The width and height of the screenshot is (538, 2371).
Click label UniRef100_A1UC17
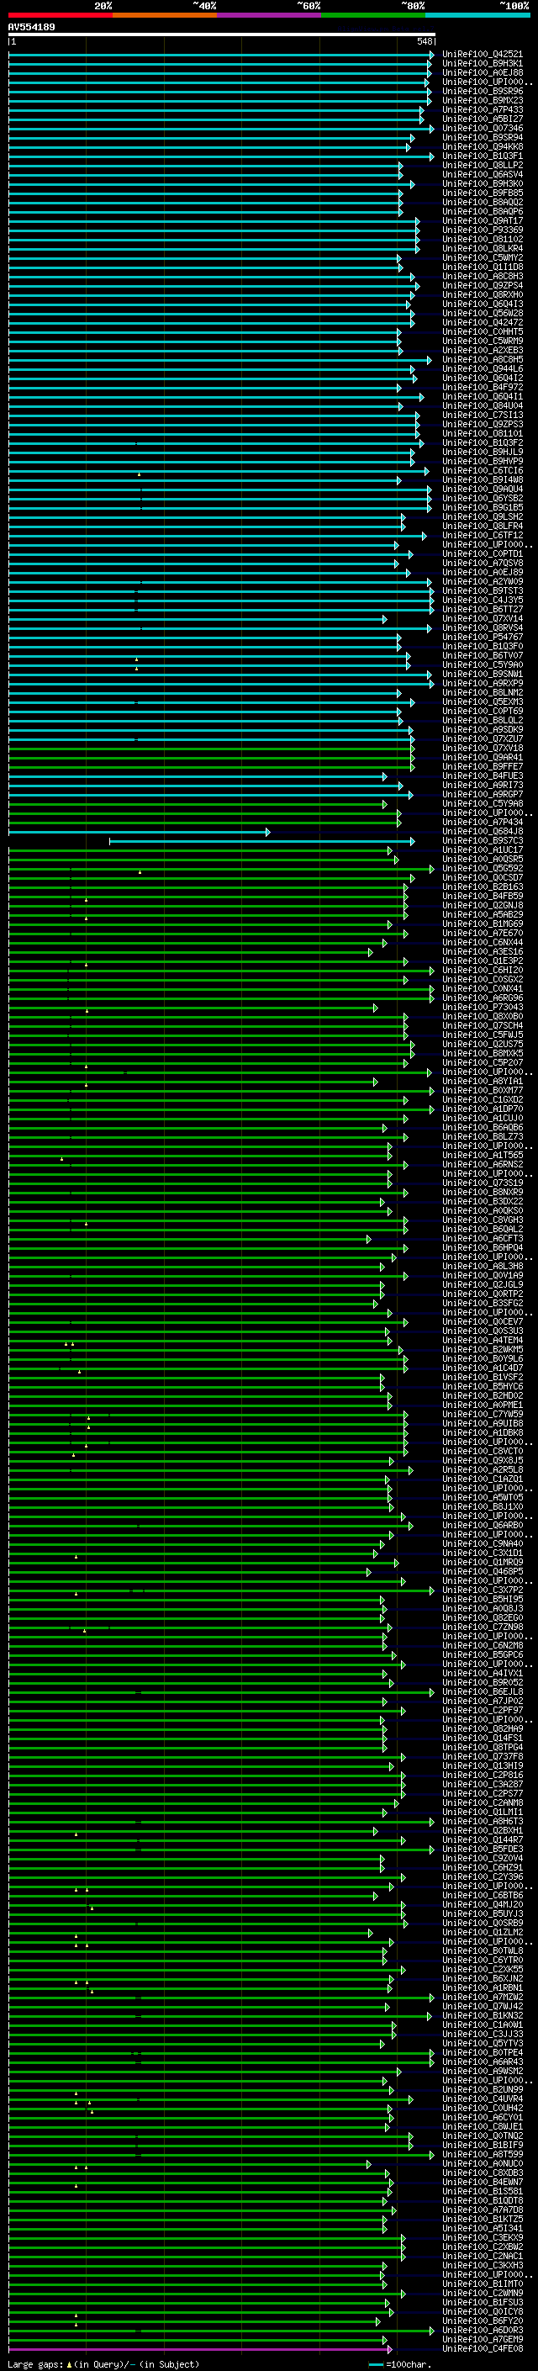[482, 849]
